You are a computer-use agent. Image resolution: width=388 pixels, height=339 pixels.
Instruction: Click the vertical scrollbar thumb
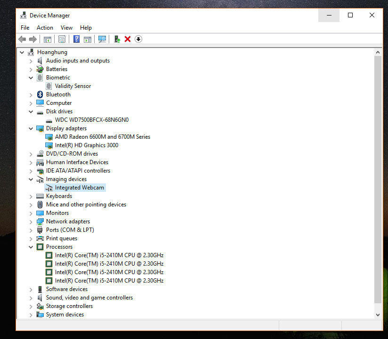[378, 180]
